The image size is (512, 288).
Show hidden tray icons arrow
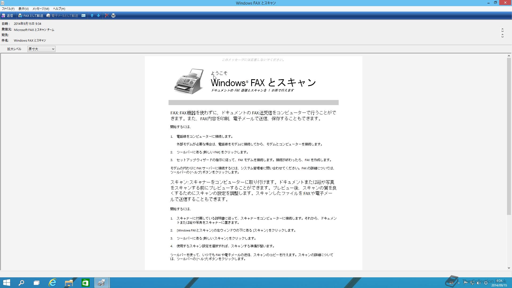(459, 283)
